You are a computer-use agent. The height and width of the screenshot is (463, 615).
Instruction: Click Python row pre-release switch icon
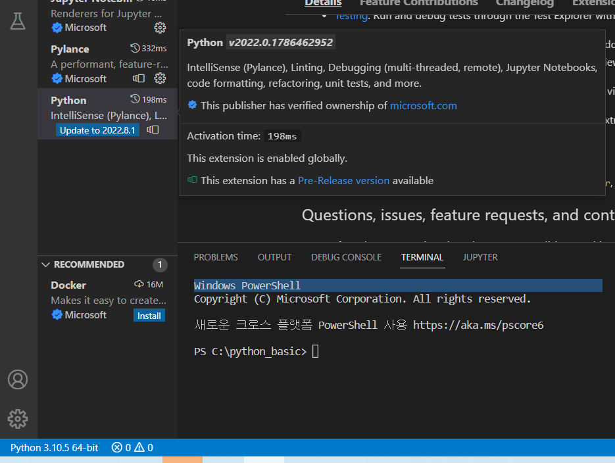point(153,130)
